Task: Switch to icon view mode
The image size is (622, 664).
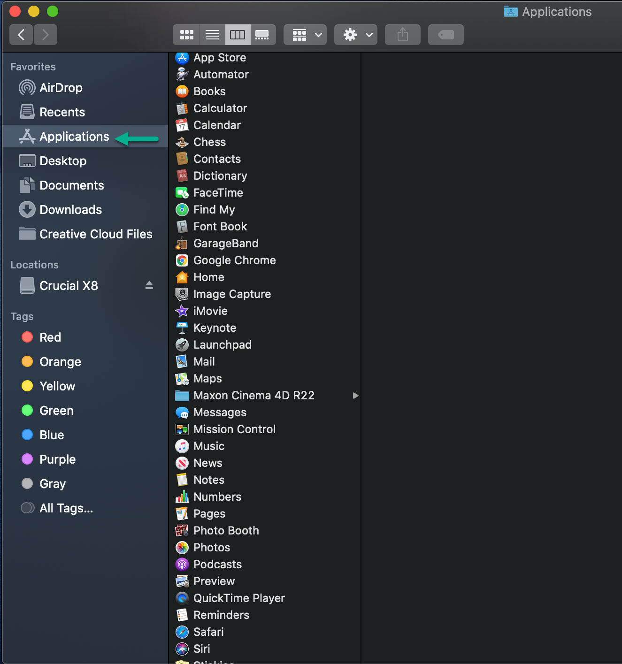Action: [x=186, y=34]
